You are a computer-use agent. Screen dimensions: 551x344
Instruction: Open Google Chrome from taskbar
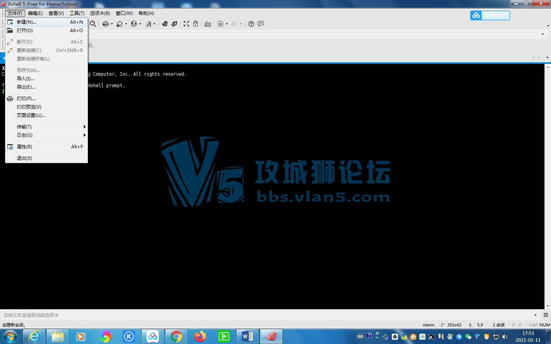click(176, 337)
